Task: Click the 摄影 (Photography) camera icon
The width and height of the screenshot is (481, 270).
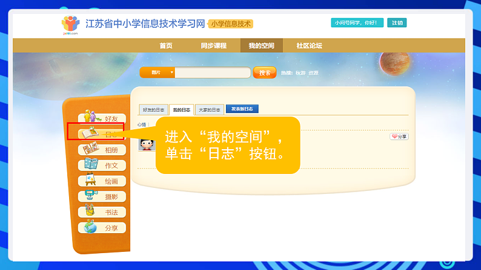Action: point(91,196)
